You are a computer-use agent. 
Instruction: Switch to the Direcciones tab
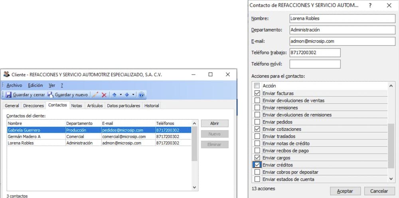34,106
